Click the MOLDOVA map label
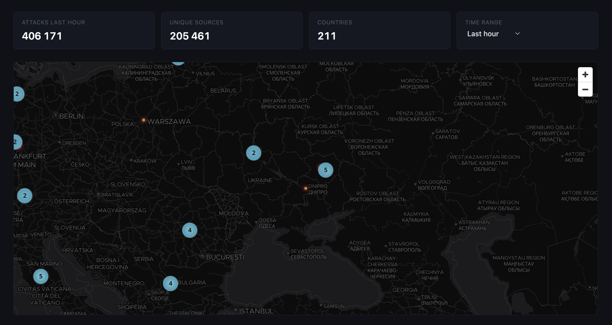612x325 pixels. pyautogui.click(x=234, y=213)
